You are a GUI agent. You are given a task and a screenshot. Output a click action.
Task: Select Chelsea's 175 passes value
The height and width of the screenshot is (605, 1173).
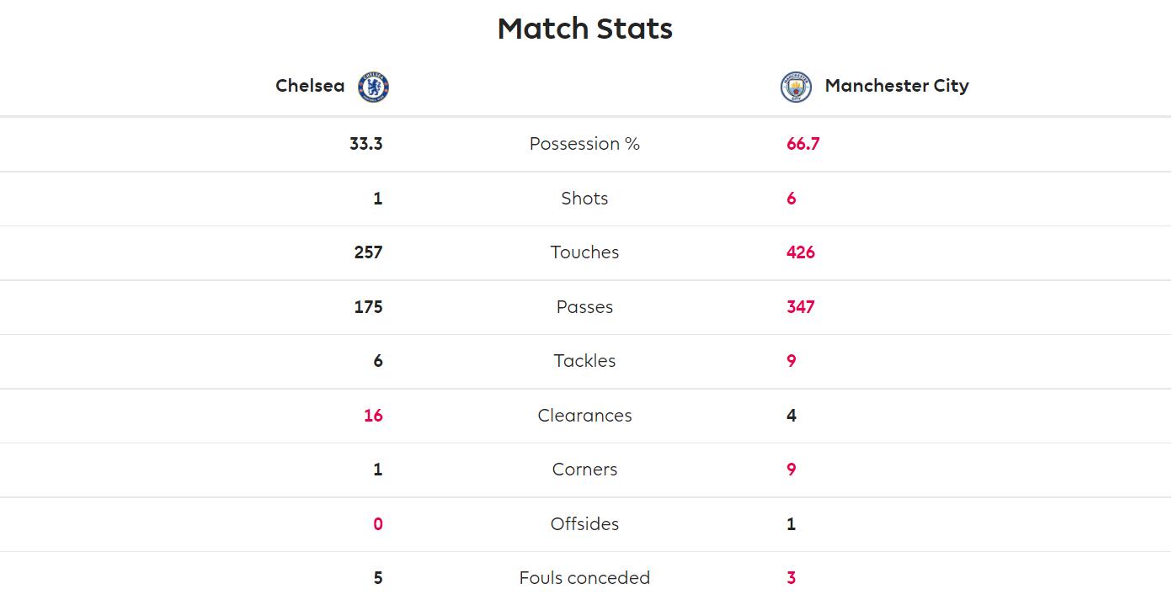tap(369, 307)
